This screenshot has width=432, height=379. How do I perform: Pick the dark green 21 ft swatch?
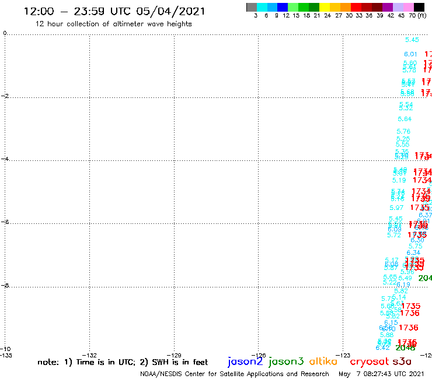314,7
